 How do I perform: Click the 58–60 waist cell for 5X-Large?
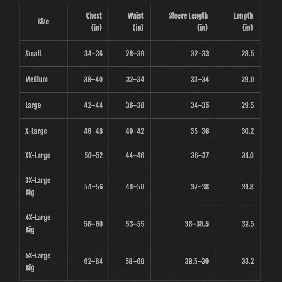coord(135,261)
